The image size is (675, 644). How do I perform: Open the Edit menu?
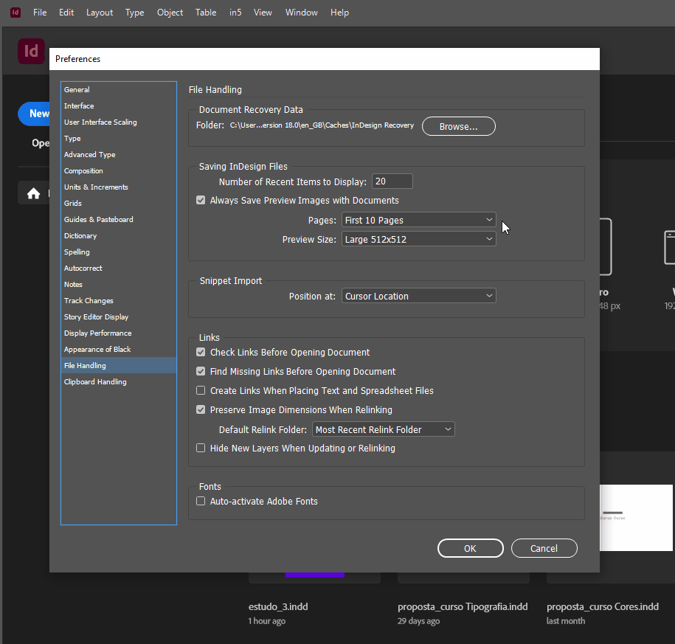coord(66,13)
